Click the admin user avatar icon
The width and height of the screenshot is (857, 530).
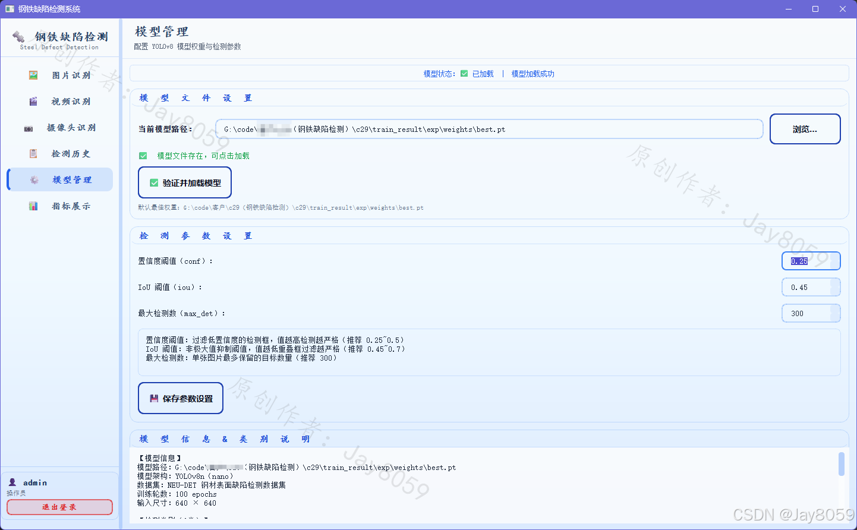[12, 482]
